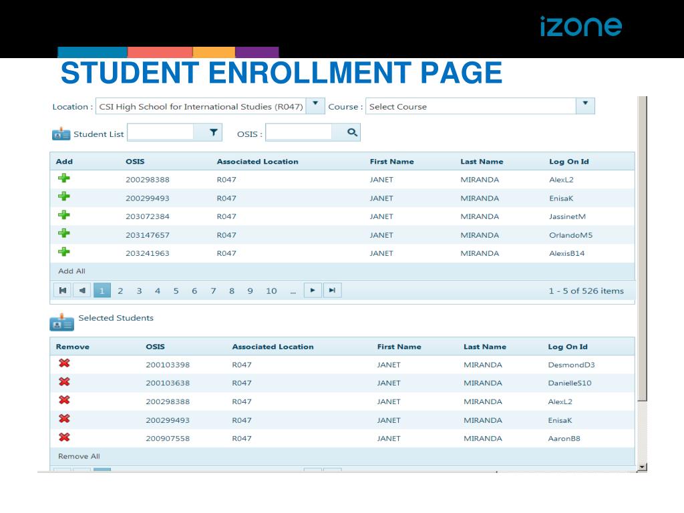Remove selected student with OSIS 200299493

coord(65,419)
